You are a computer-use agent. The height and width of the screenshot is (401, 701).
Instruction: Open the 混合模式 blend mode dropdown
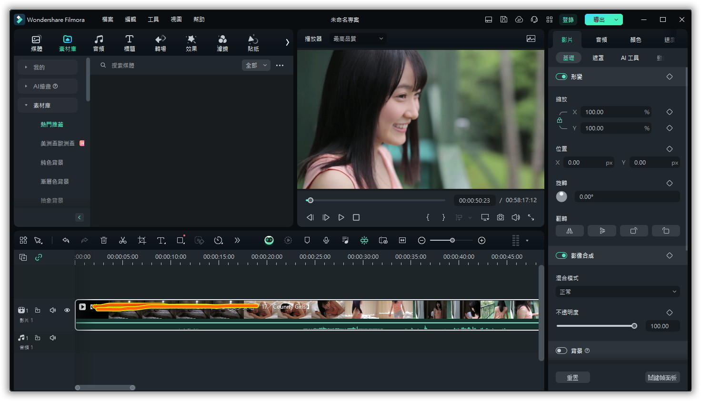(x=618, y=292)
